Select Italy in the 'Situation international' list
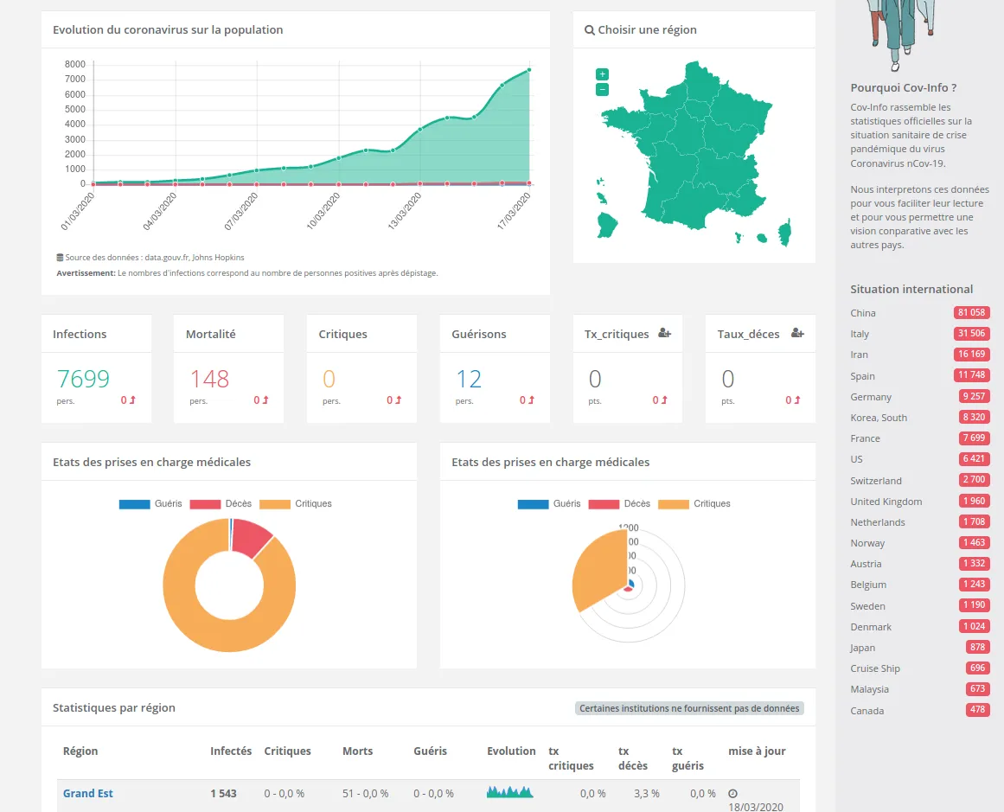This screenshot has height=812, width=1004. [x=860, y=334]
